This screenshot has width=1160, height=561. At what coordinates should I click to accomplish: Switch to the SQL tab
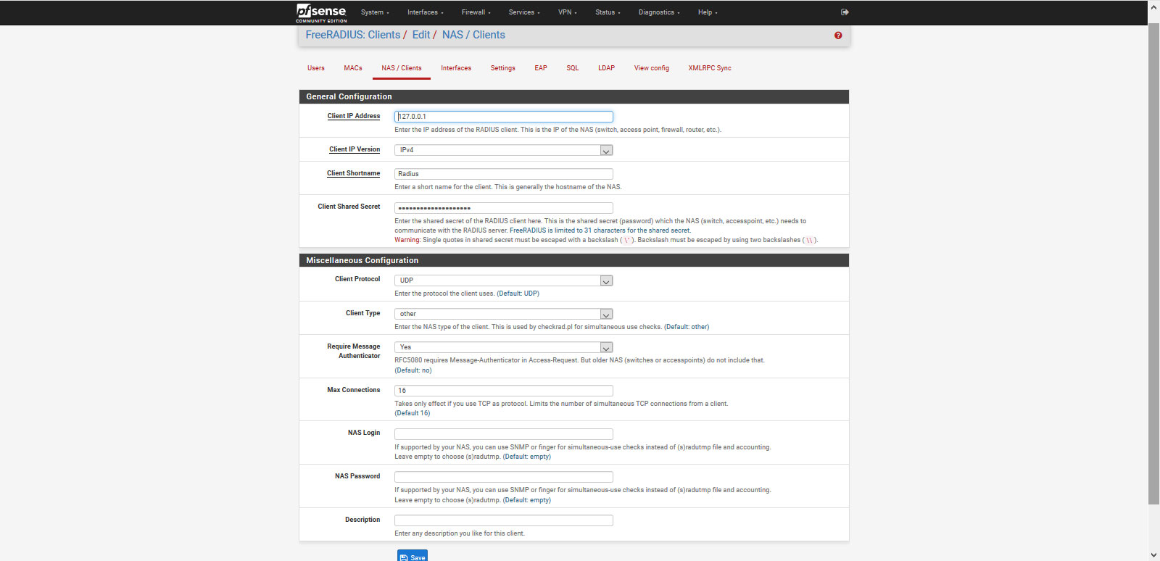point(573,68)
